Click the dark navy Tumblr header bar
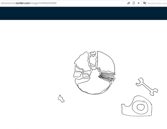 click(83, 12)
